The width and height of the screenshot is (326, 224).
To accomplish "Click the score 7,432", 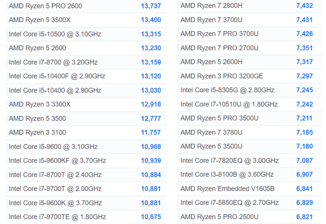I will (304, 6).
